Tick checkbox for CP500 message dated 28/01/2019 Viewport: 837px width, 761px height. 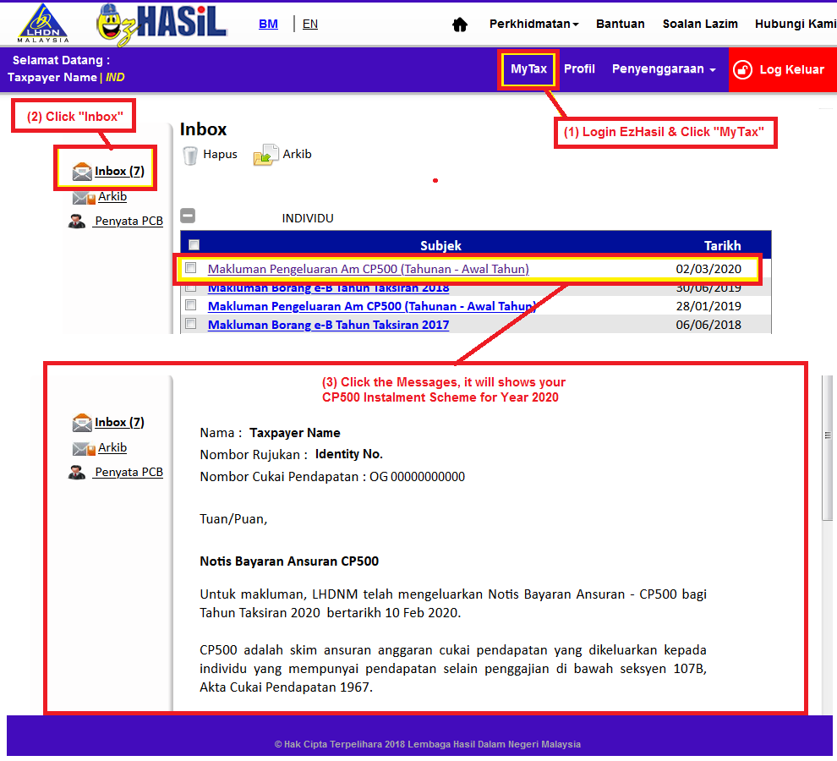190,305
